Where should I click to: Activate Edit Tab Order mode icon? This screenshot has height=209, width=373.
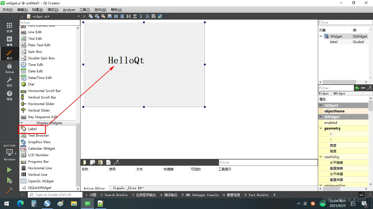[109, 16]
